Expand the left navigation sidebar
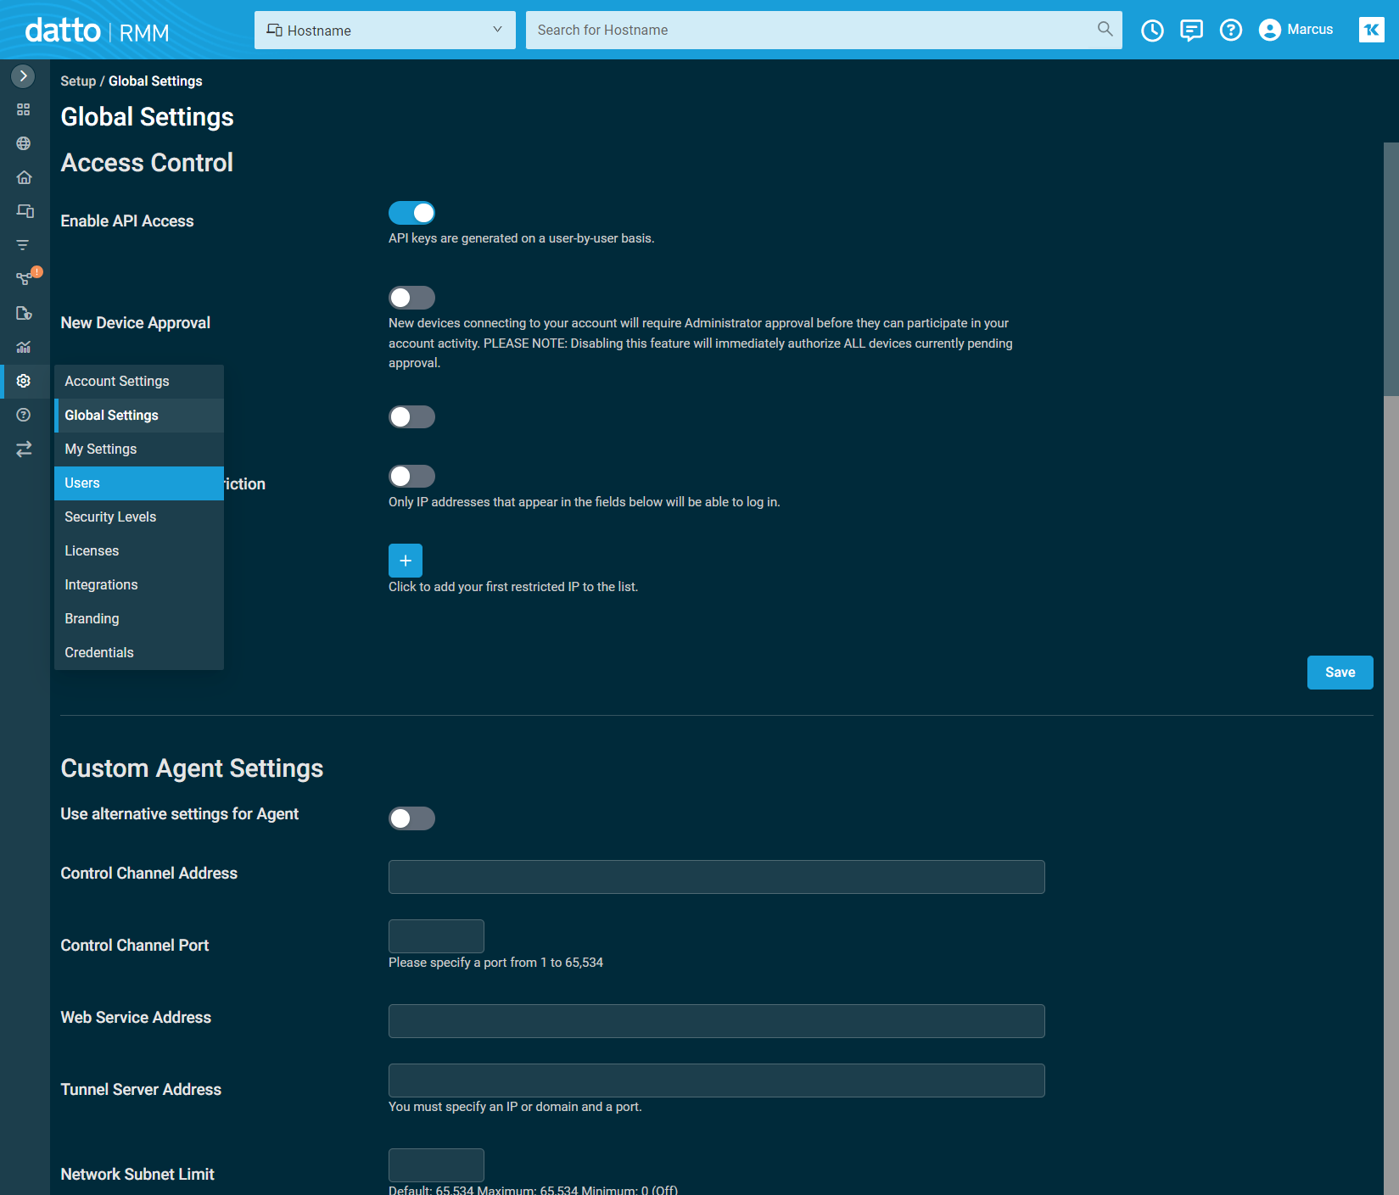1399x1195 pixels. coord(23,75)
